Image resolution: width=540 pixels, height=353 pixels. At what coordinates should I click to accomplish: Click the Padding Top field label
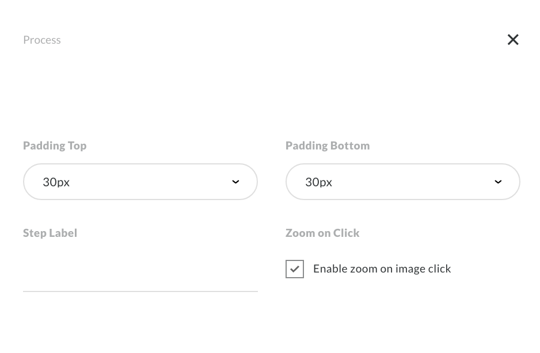point(55,145)
